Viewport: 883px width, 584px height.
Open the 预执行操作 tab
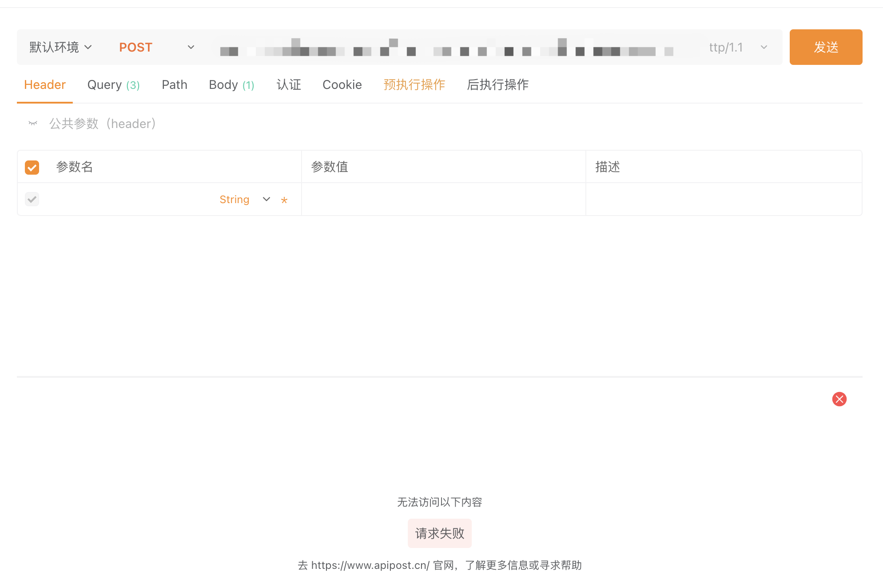click(x=414, y=84)
